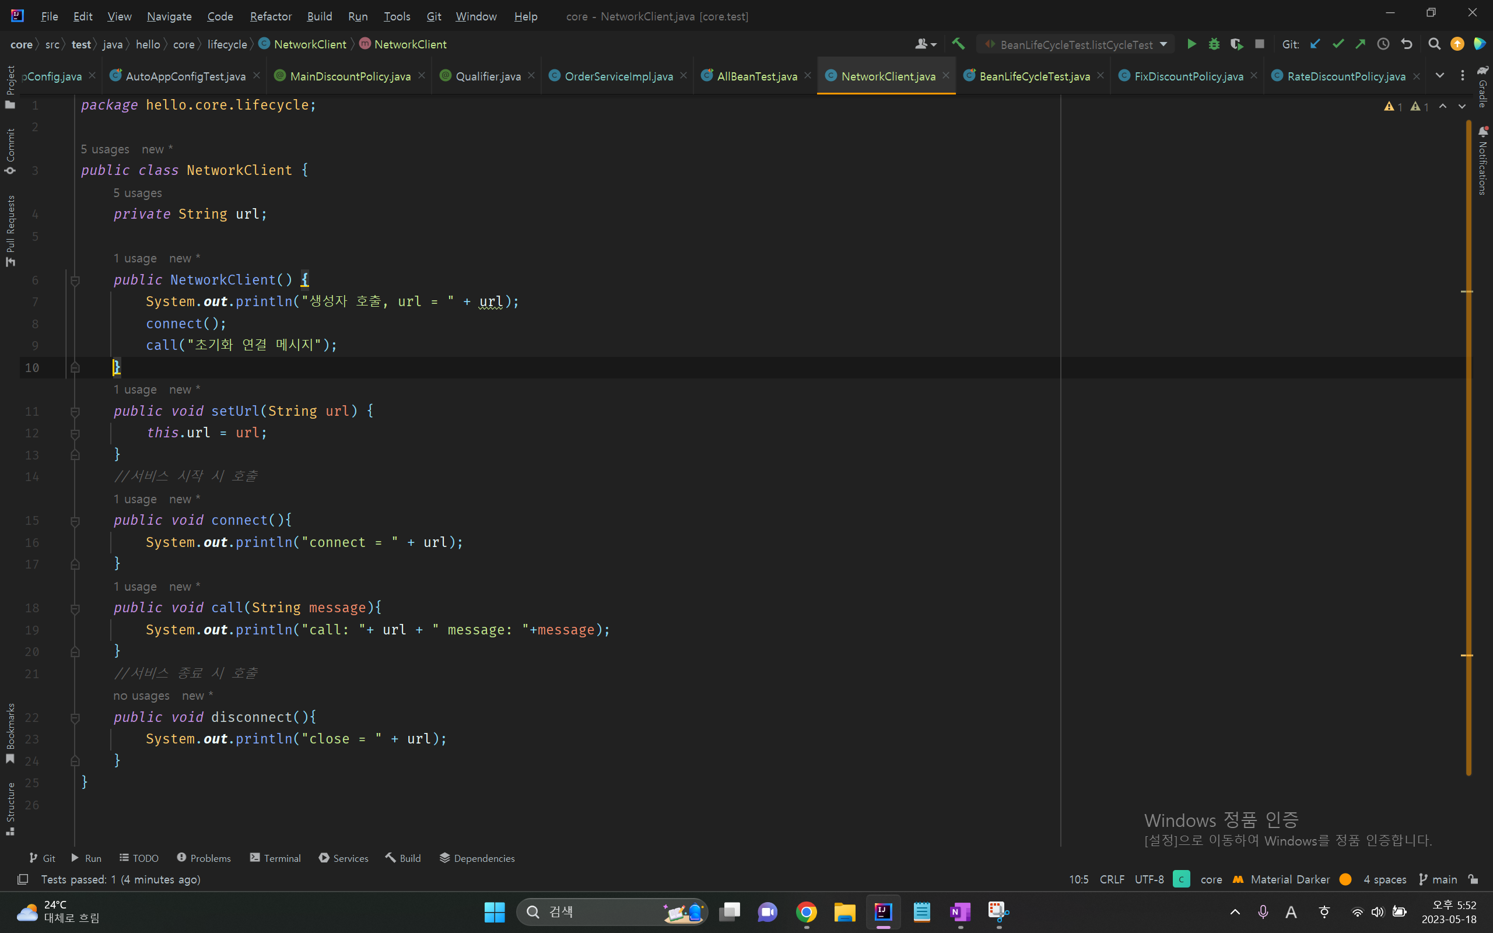Screen dimensions: 1493x933
Task: Open Chrome from Windows taskbar
Action: [807, 912]
